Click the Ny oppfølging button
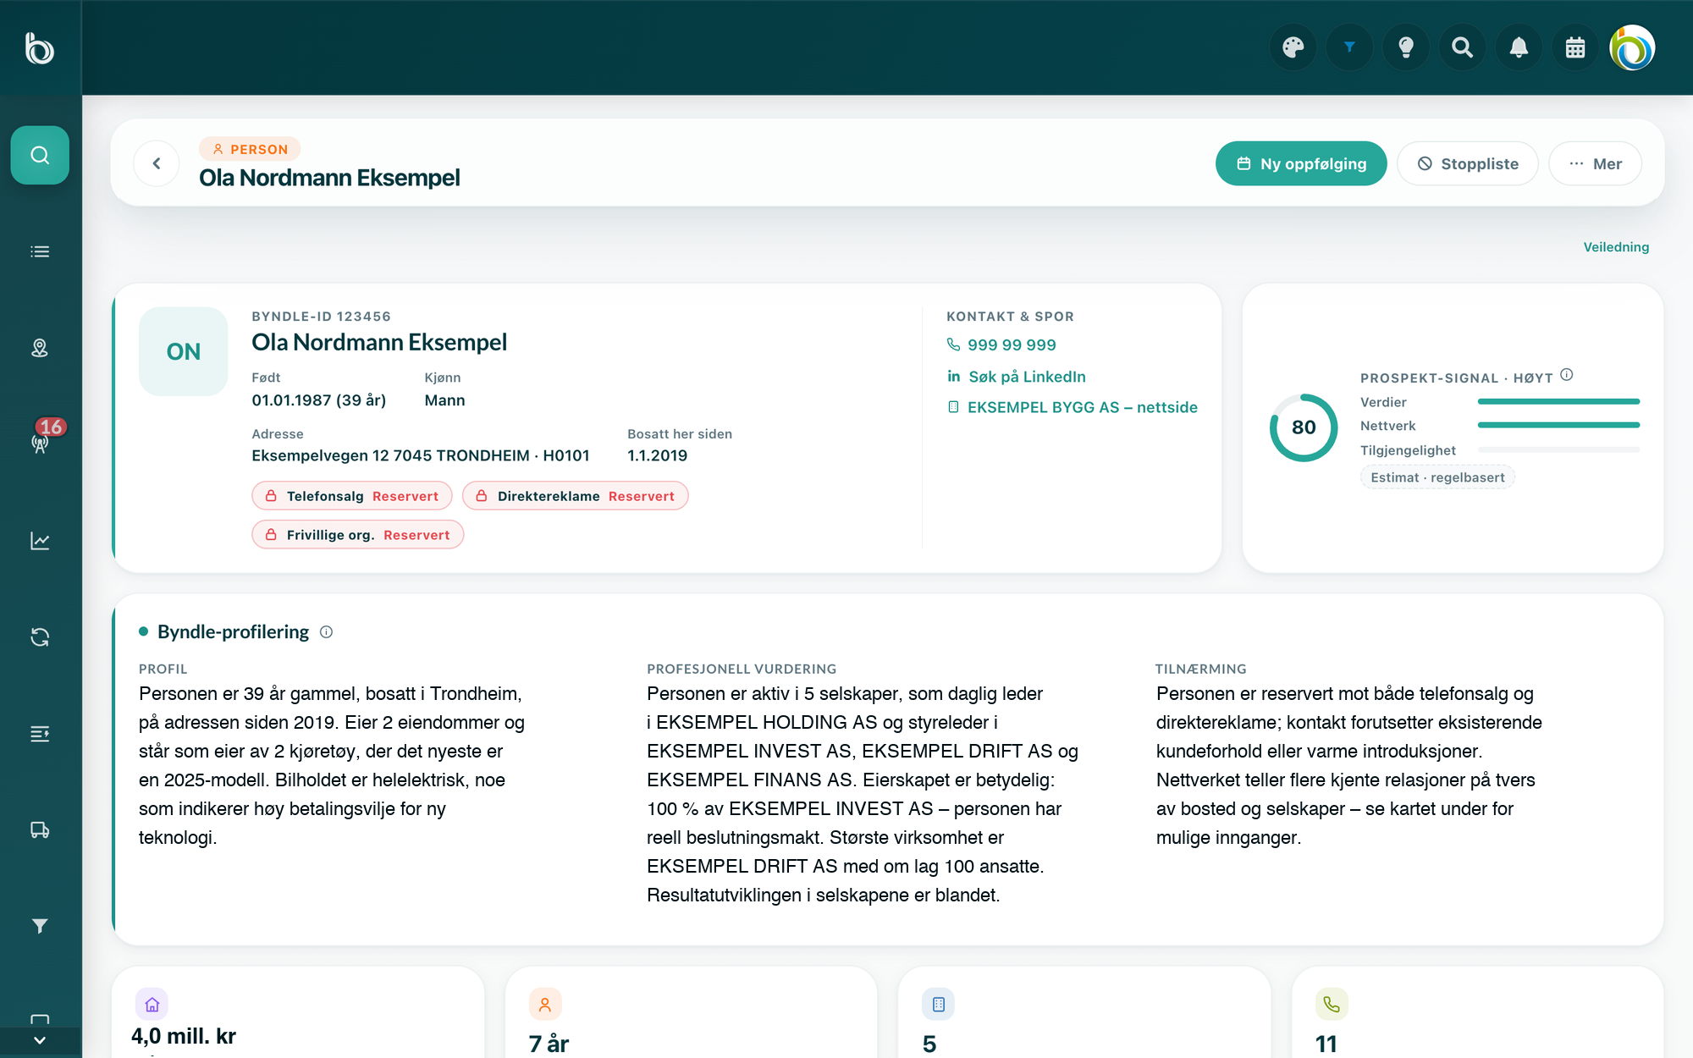The width and height of the screenshot is (1693, 1058). coord(1301,163)
